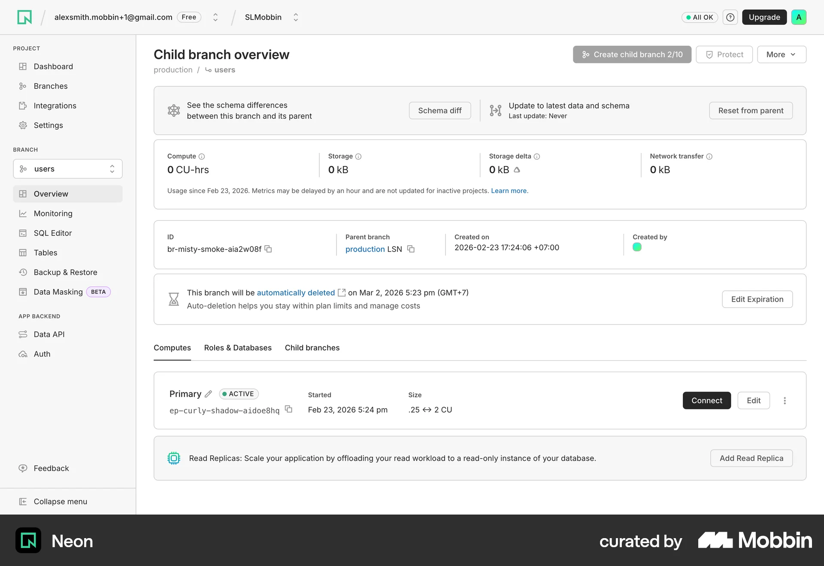Switch to the Computes tab
Screen dimensions: 824x566
point(172,348)
